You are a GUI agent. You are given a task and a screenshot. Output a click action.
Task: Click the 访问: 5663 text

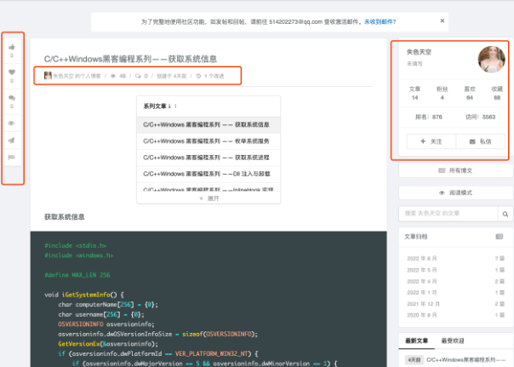click(480, 118)
